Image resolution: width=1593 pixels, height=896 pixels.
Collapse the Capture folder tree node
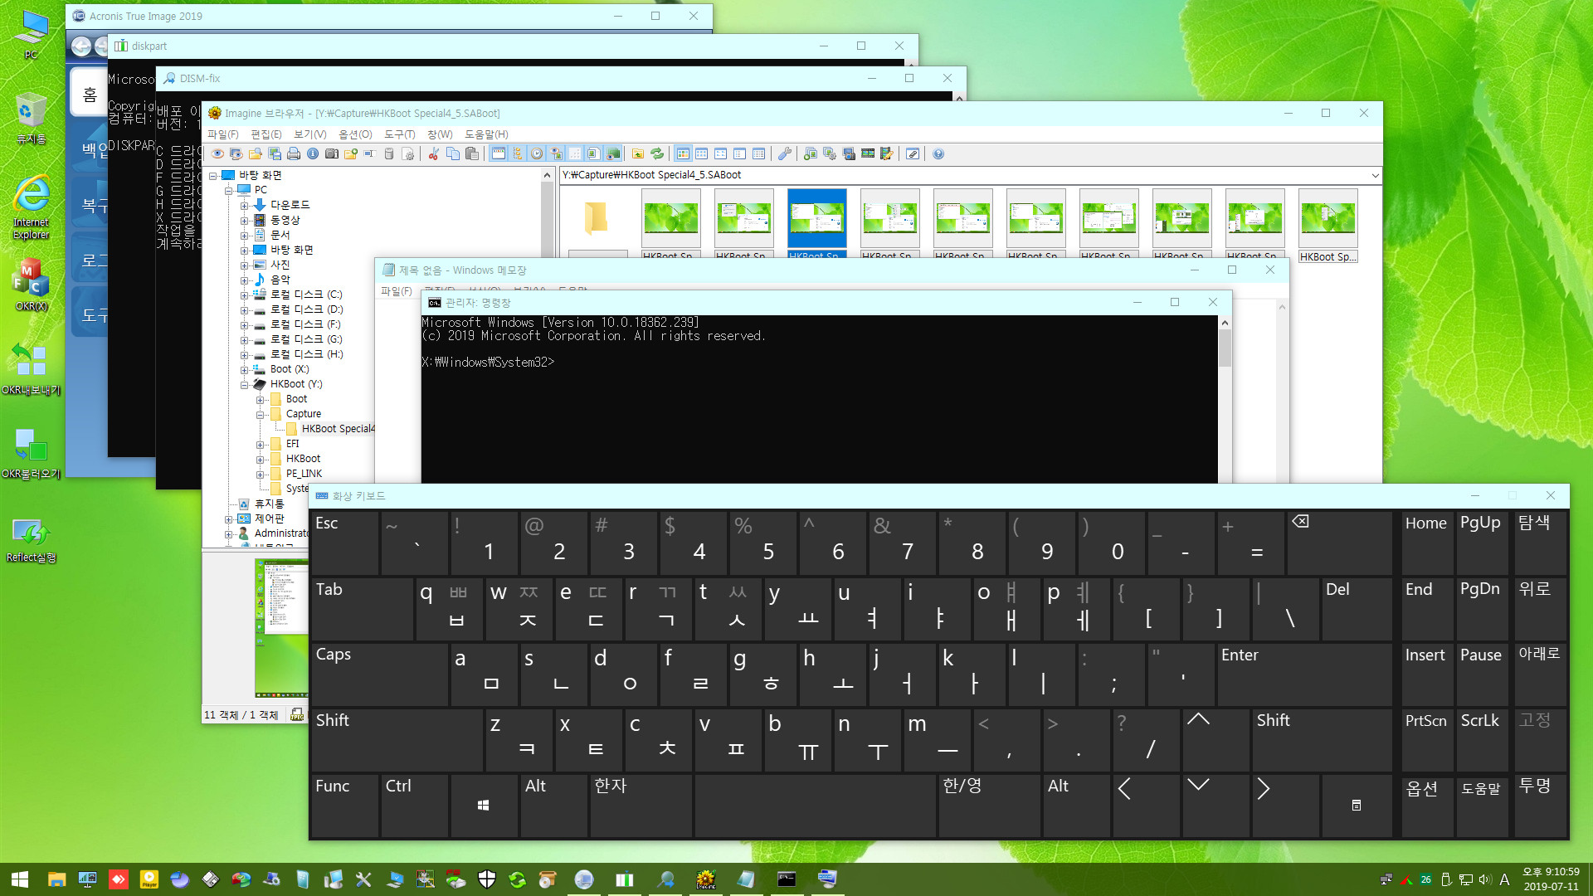(x=261, y=415)
